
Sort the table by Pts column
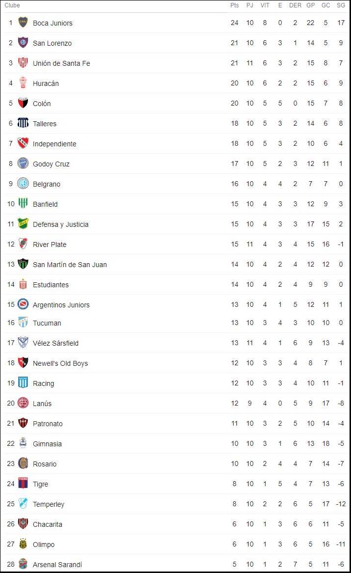234,5
